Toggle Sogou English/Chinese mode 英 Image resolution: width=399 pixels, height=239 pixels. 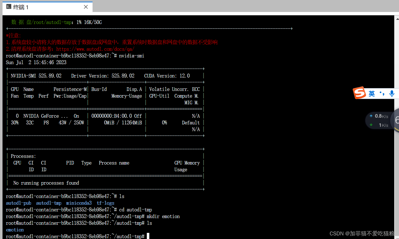(372, 93)
